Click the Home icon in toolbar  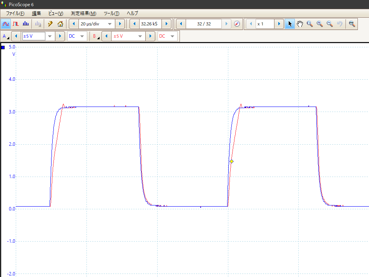(x=60, y=24)
